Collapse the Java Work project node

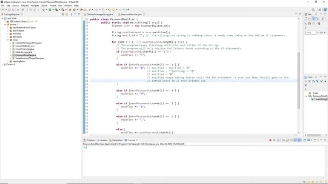click(x=2, y=18)
